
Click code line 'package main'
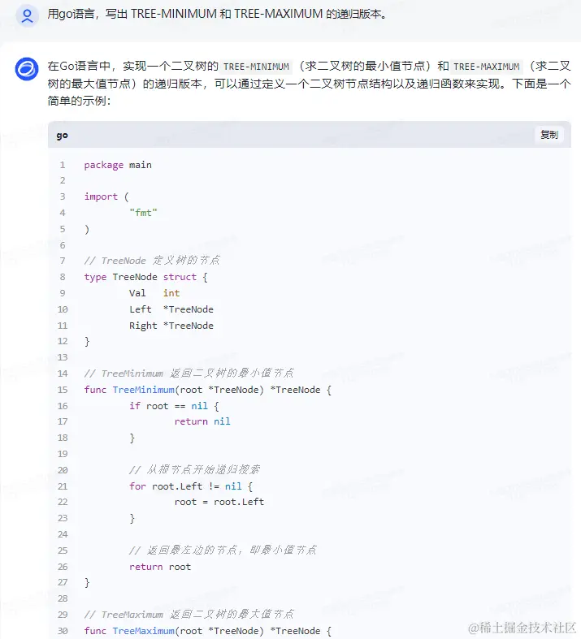click(x=118, y=165)
